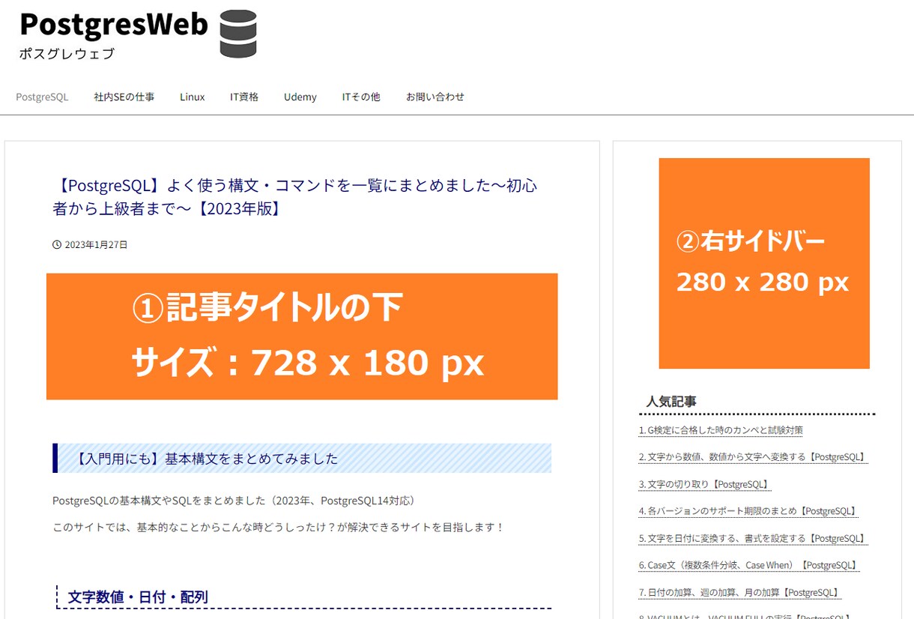Open popular article 6 Case文（複数条件分岐
Screen dimensions: 914x619
pyautogui.click(x=749, y=565)
